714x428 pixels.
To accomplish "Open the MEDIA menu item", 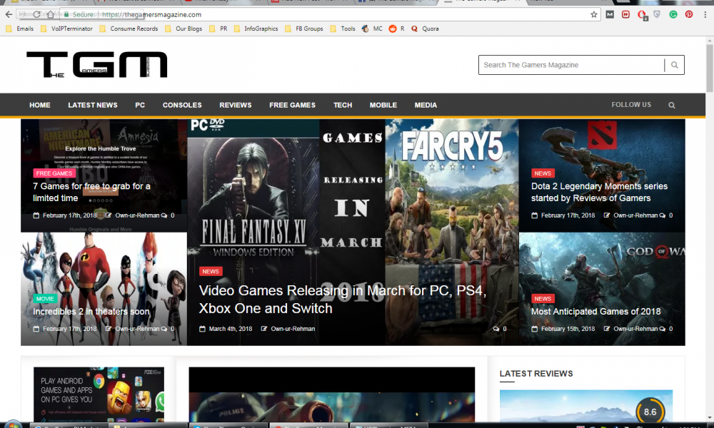I will [426, 105].
